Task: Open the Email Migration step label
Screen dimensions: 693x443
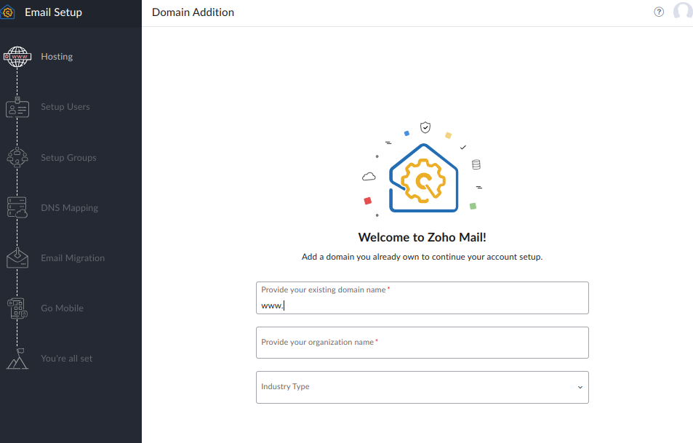Action: point(73,258)
